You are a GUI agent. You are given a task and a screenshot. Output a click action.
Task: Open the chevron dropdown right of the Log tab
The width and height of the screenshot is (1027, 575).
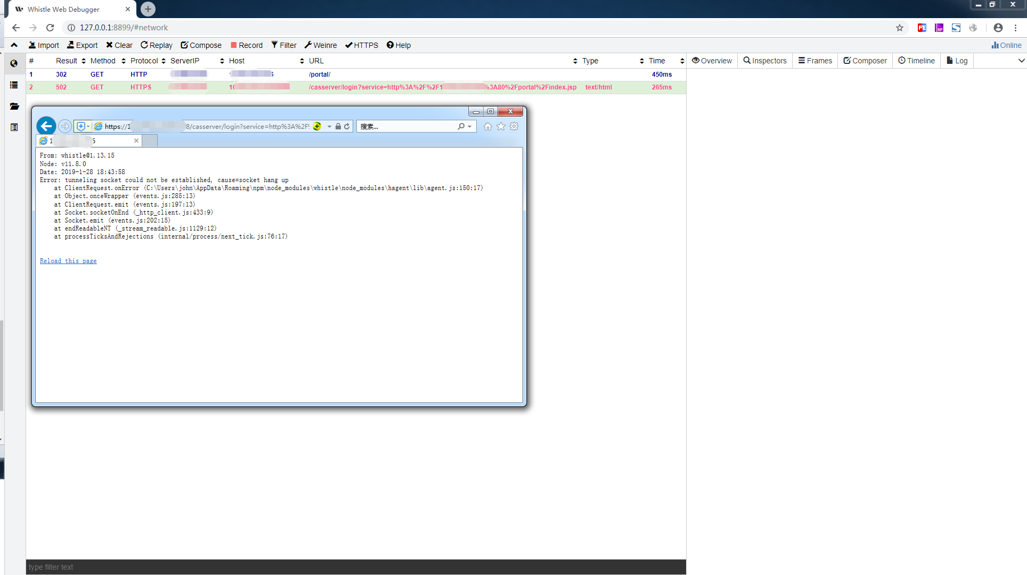(1021, 61)
